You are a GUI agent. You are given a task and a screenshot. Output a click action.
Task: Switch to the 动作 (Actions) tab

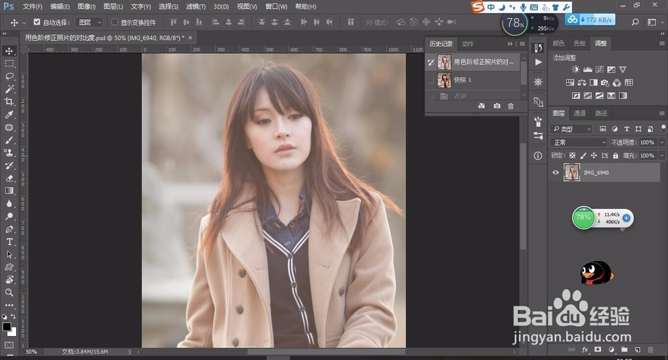468,44
